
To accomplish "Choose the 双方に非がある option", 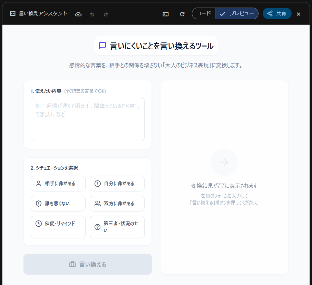I will tap(117, 204).
